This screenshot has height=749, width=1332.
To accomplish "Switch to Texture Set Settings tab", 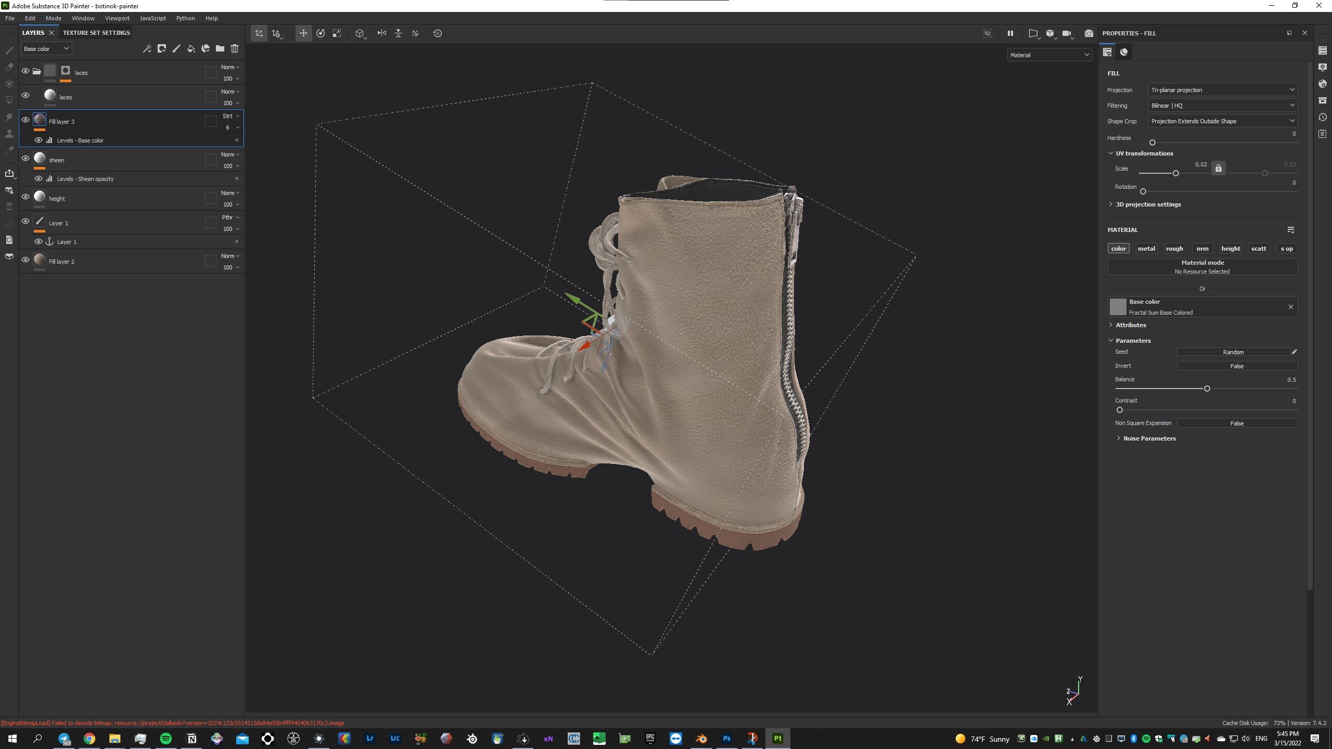I will pyautogui.click(x=96, y=33).
